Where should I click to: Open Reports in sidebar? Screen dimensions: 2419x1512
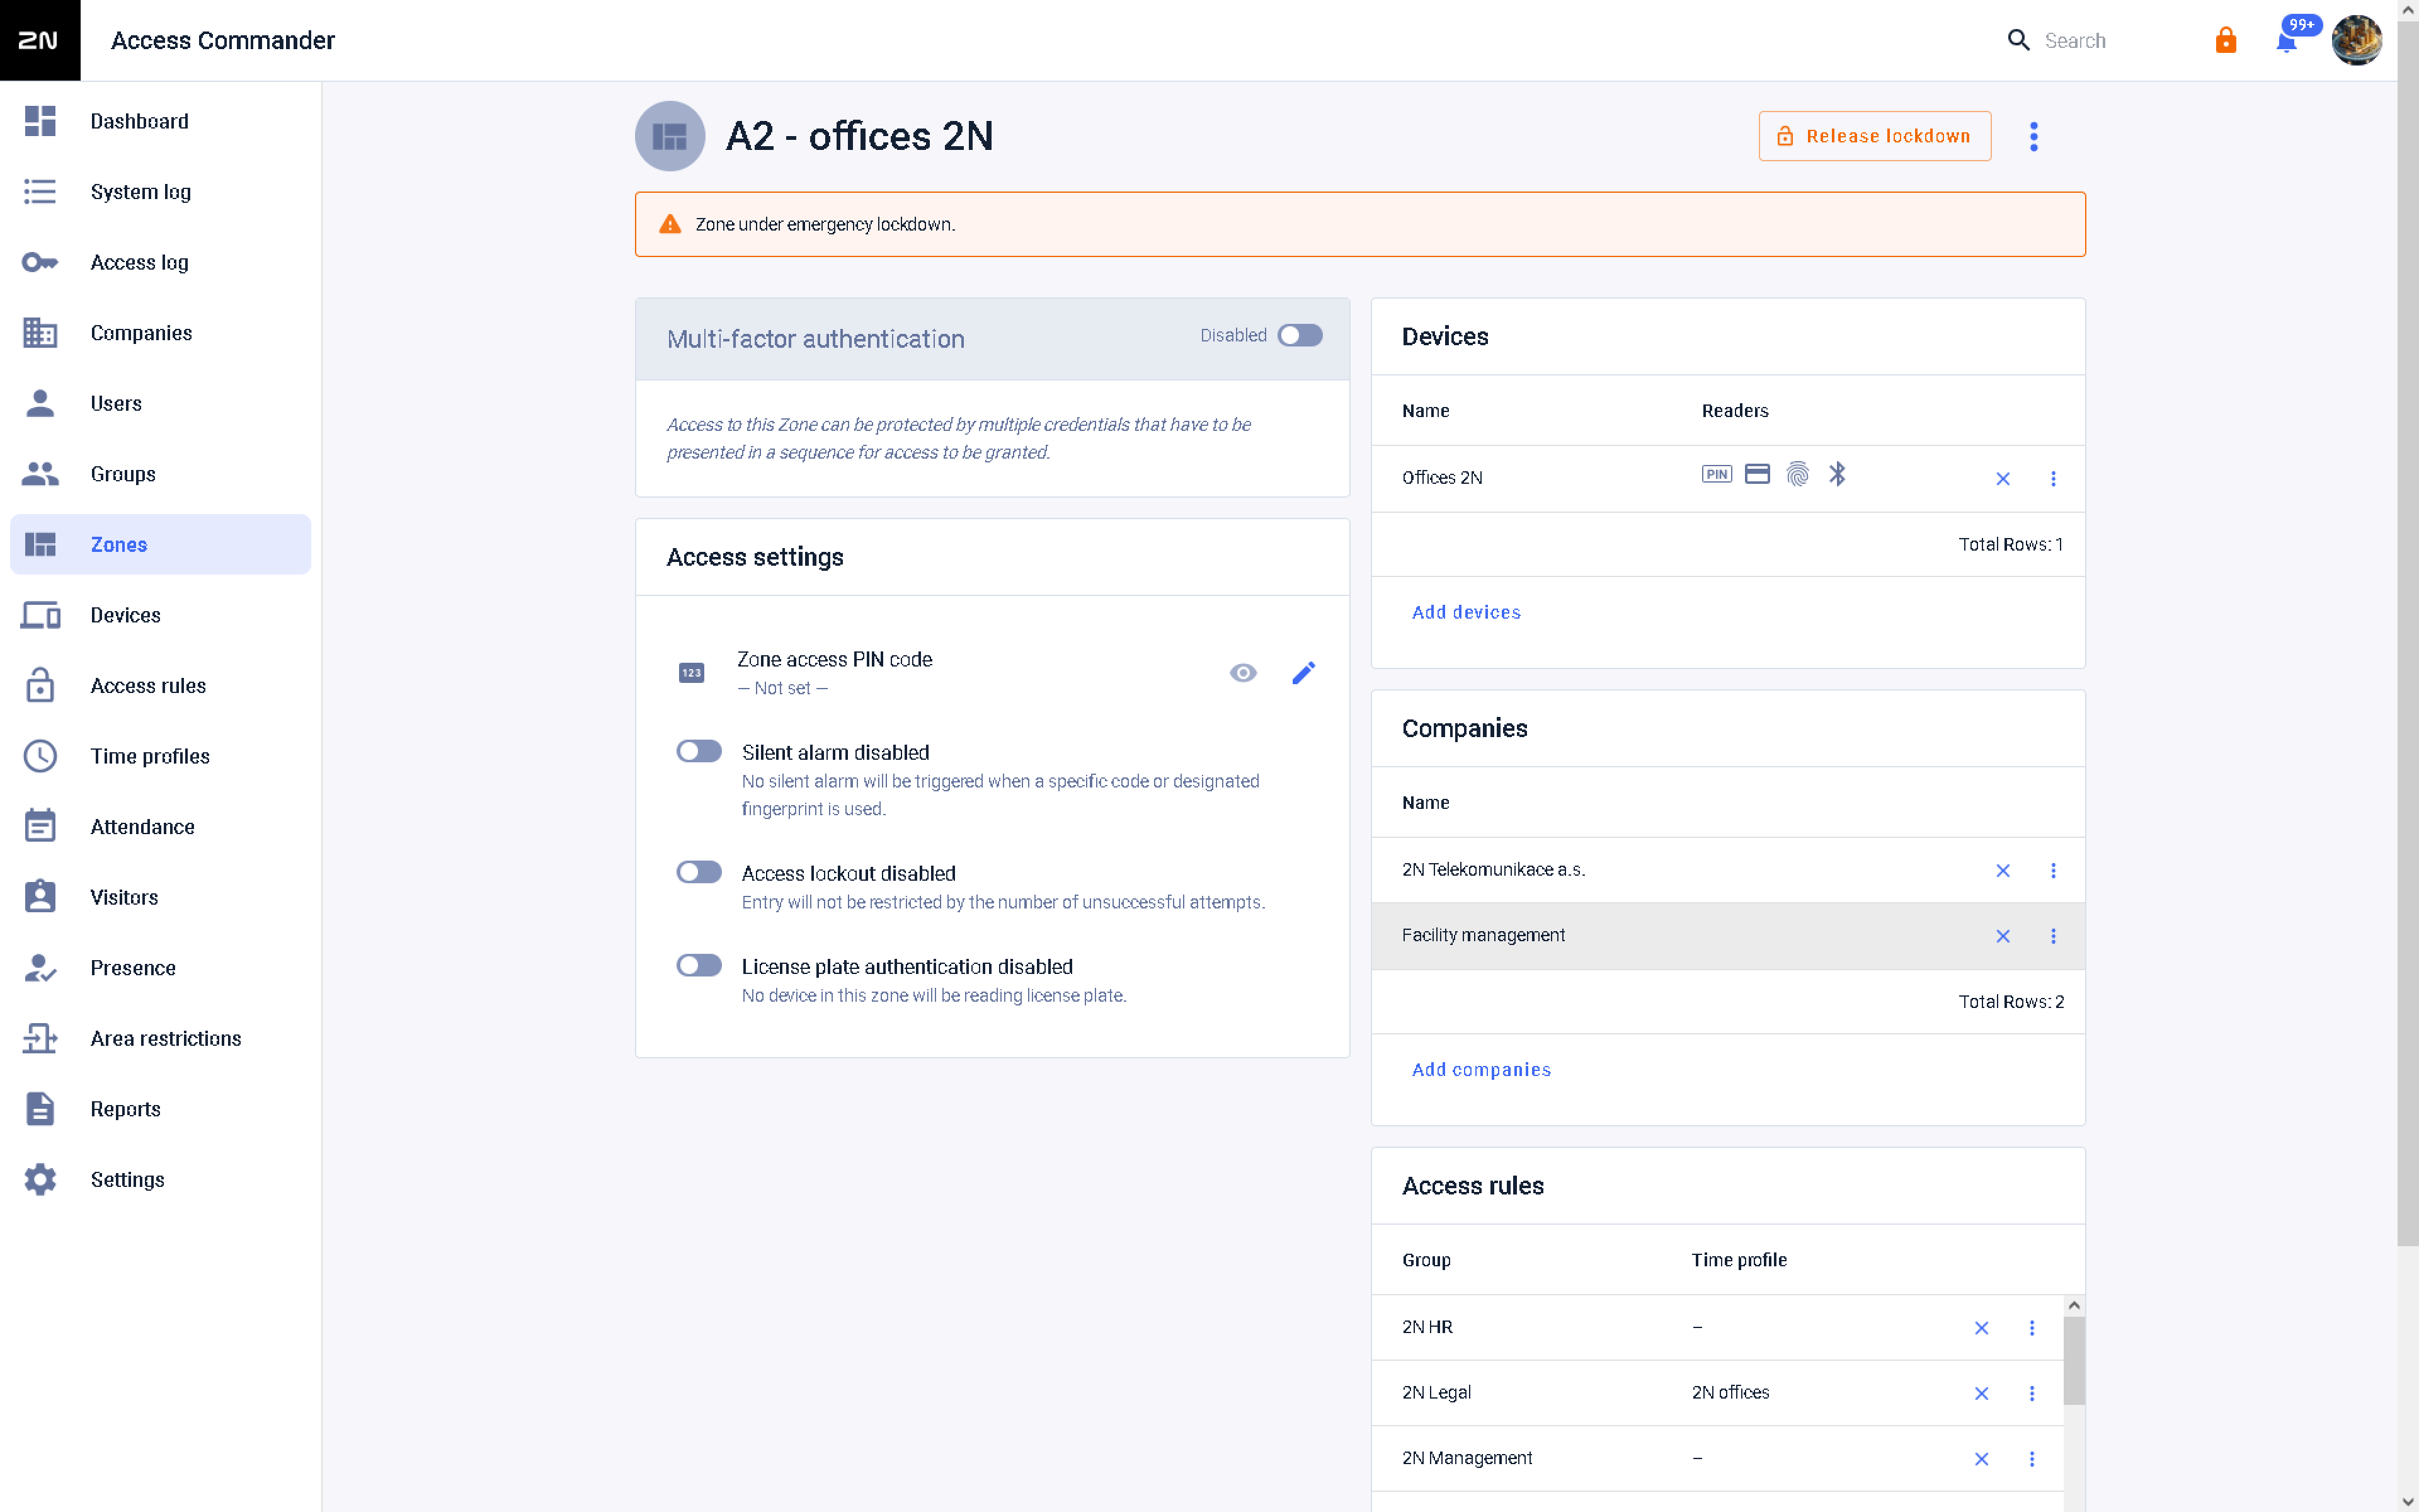coord(160,1109)
